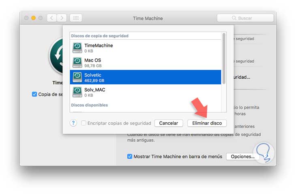Click Cancelar to dismiss the sheet
The height and width of the screenshot is (194, 296).
click(x=169, y=123)
